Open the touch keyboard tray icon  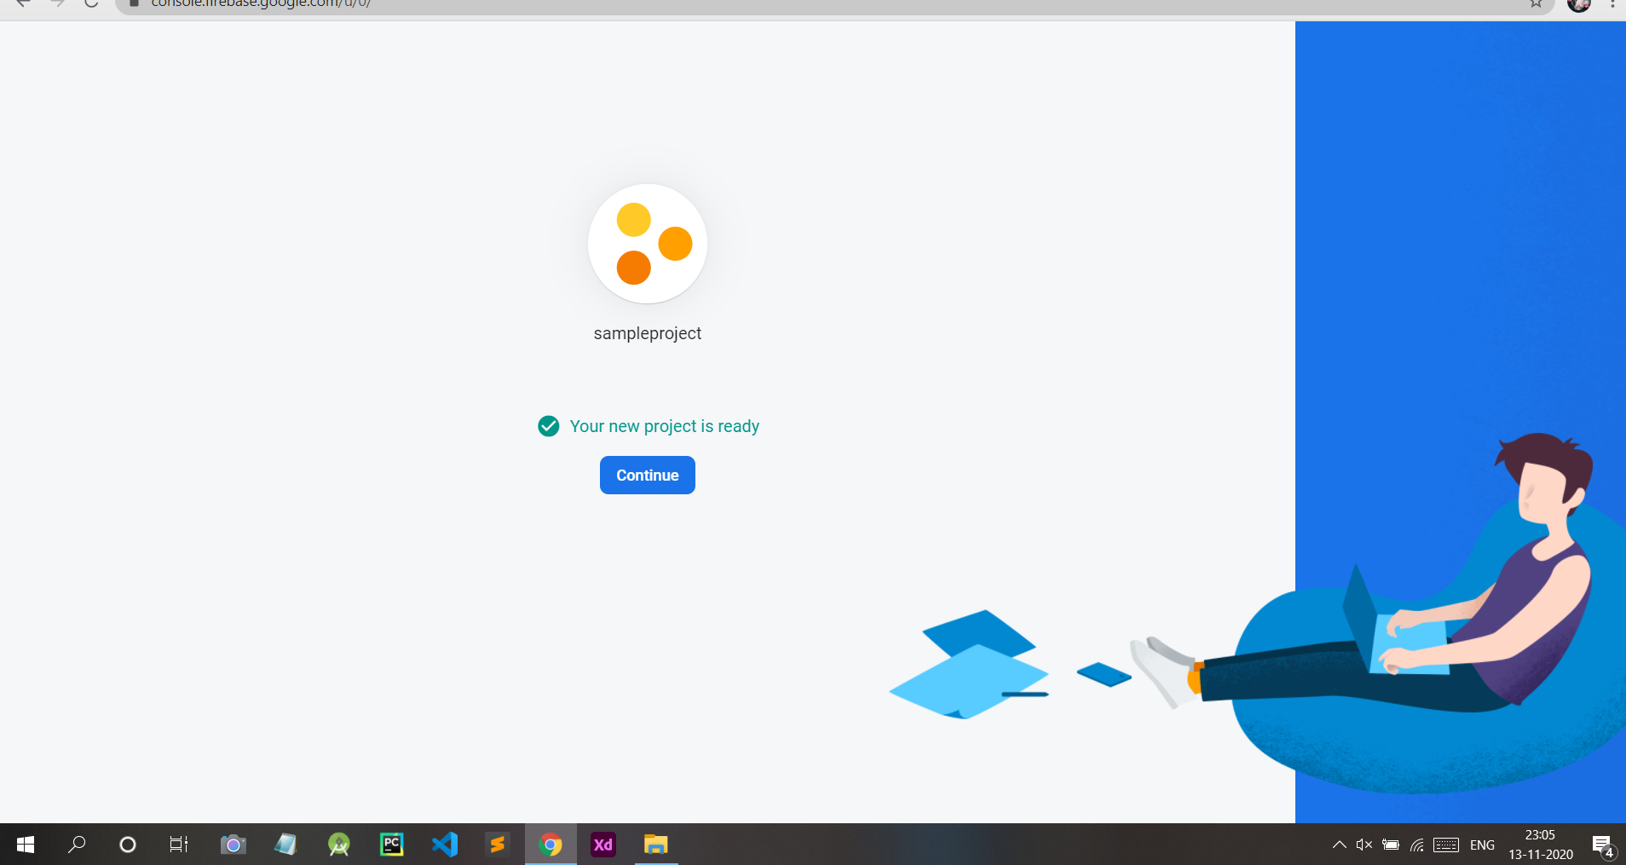[1446, 845]
